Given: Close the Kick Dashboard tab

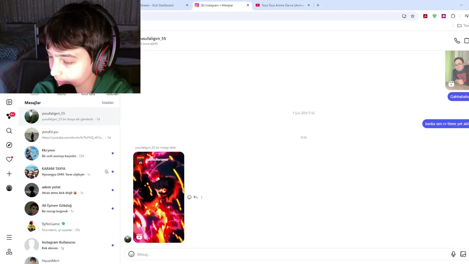Looking at the screenshot, I should pos(187,5).
